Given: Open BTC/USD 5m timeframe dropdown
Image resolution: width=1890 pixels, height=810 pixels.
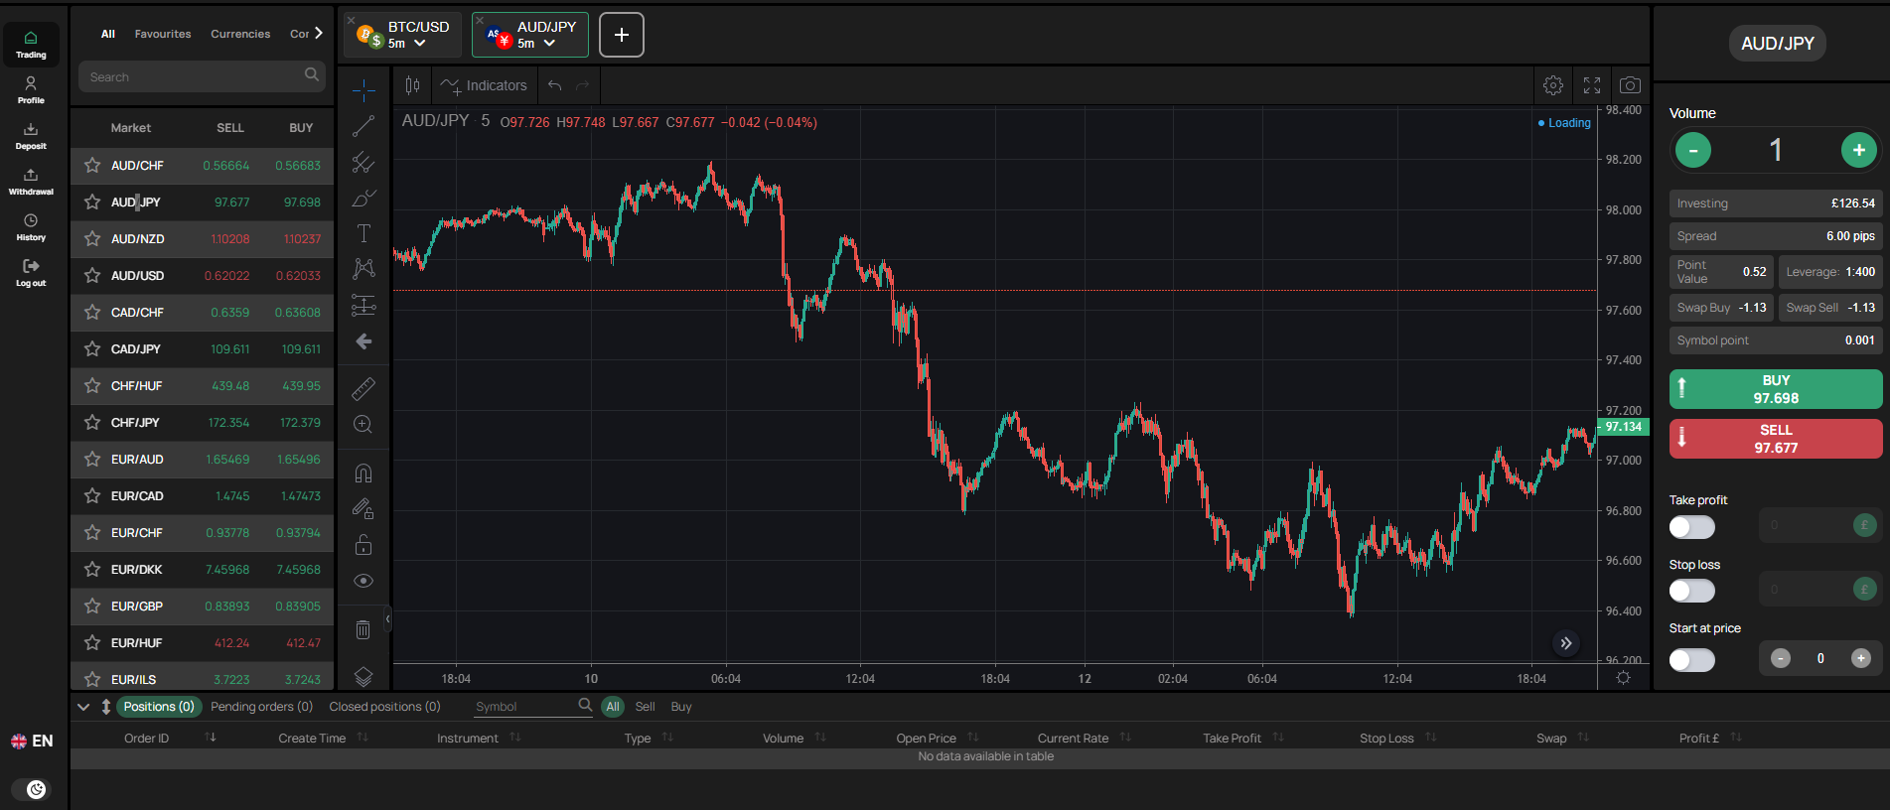Looking at the screenshot, I should coord(407,44).
